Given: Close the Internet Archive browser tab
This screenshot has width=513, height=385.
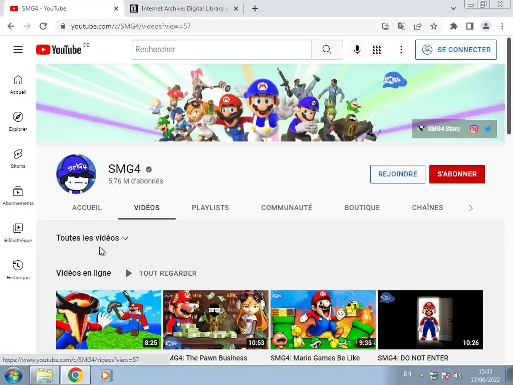Looking at the screenshot, I should click(236, 9).
